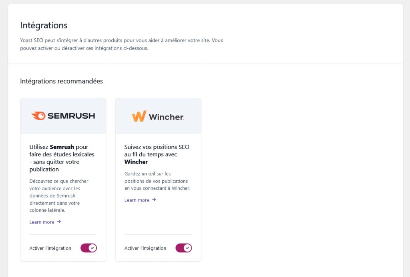Image resolution: width=410 pixels, height=277 pixels.
Task: Select the arrow icon next to Semrush's Learn more
Action: 58,221
